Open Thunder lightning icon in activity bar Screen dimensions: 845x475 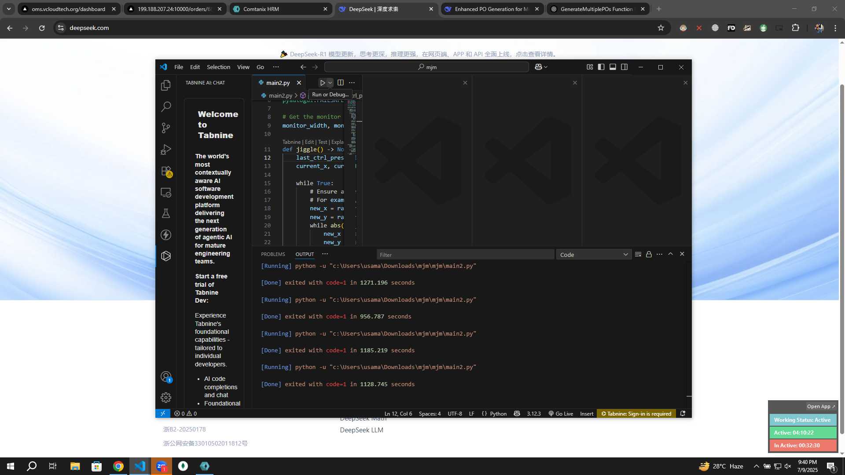166,235
